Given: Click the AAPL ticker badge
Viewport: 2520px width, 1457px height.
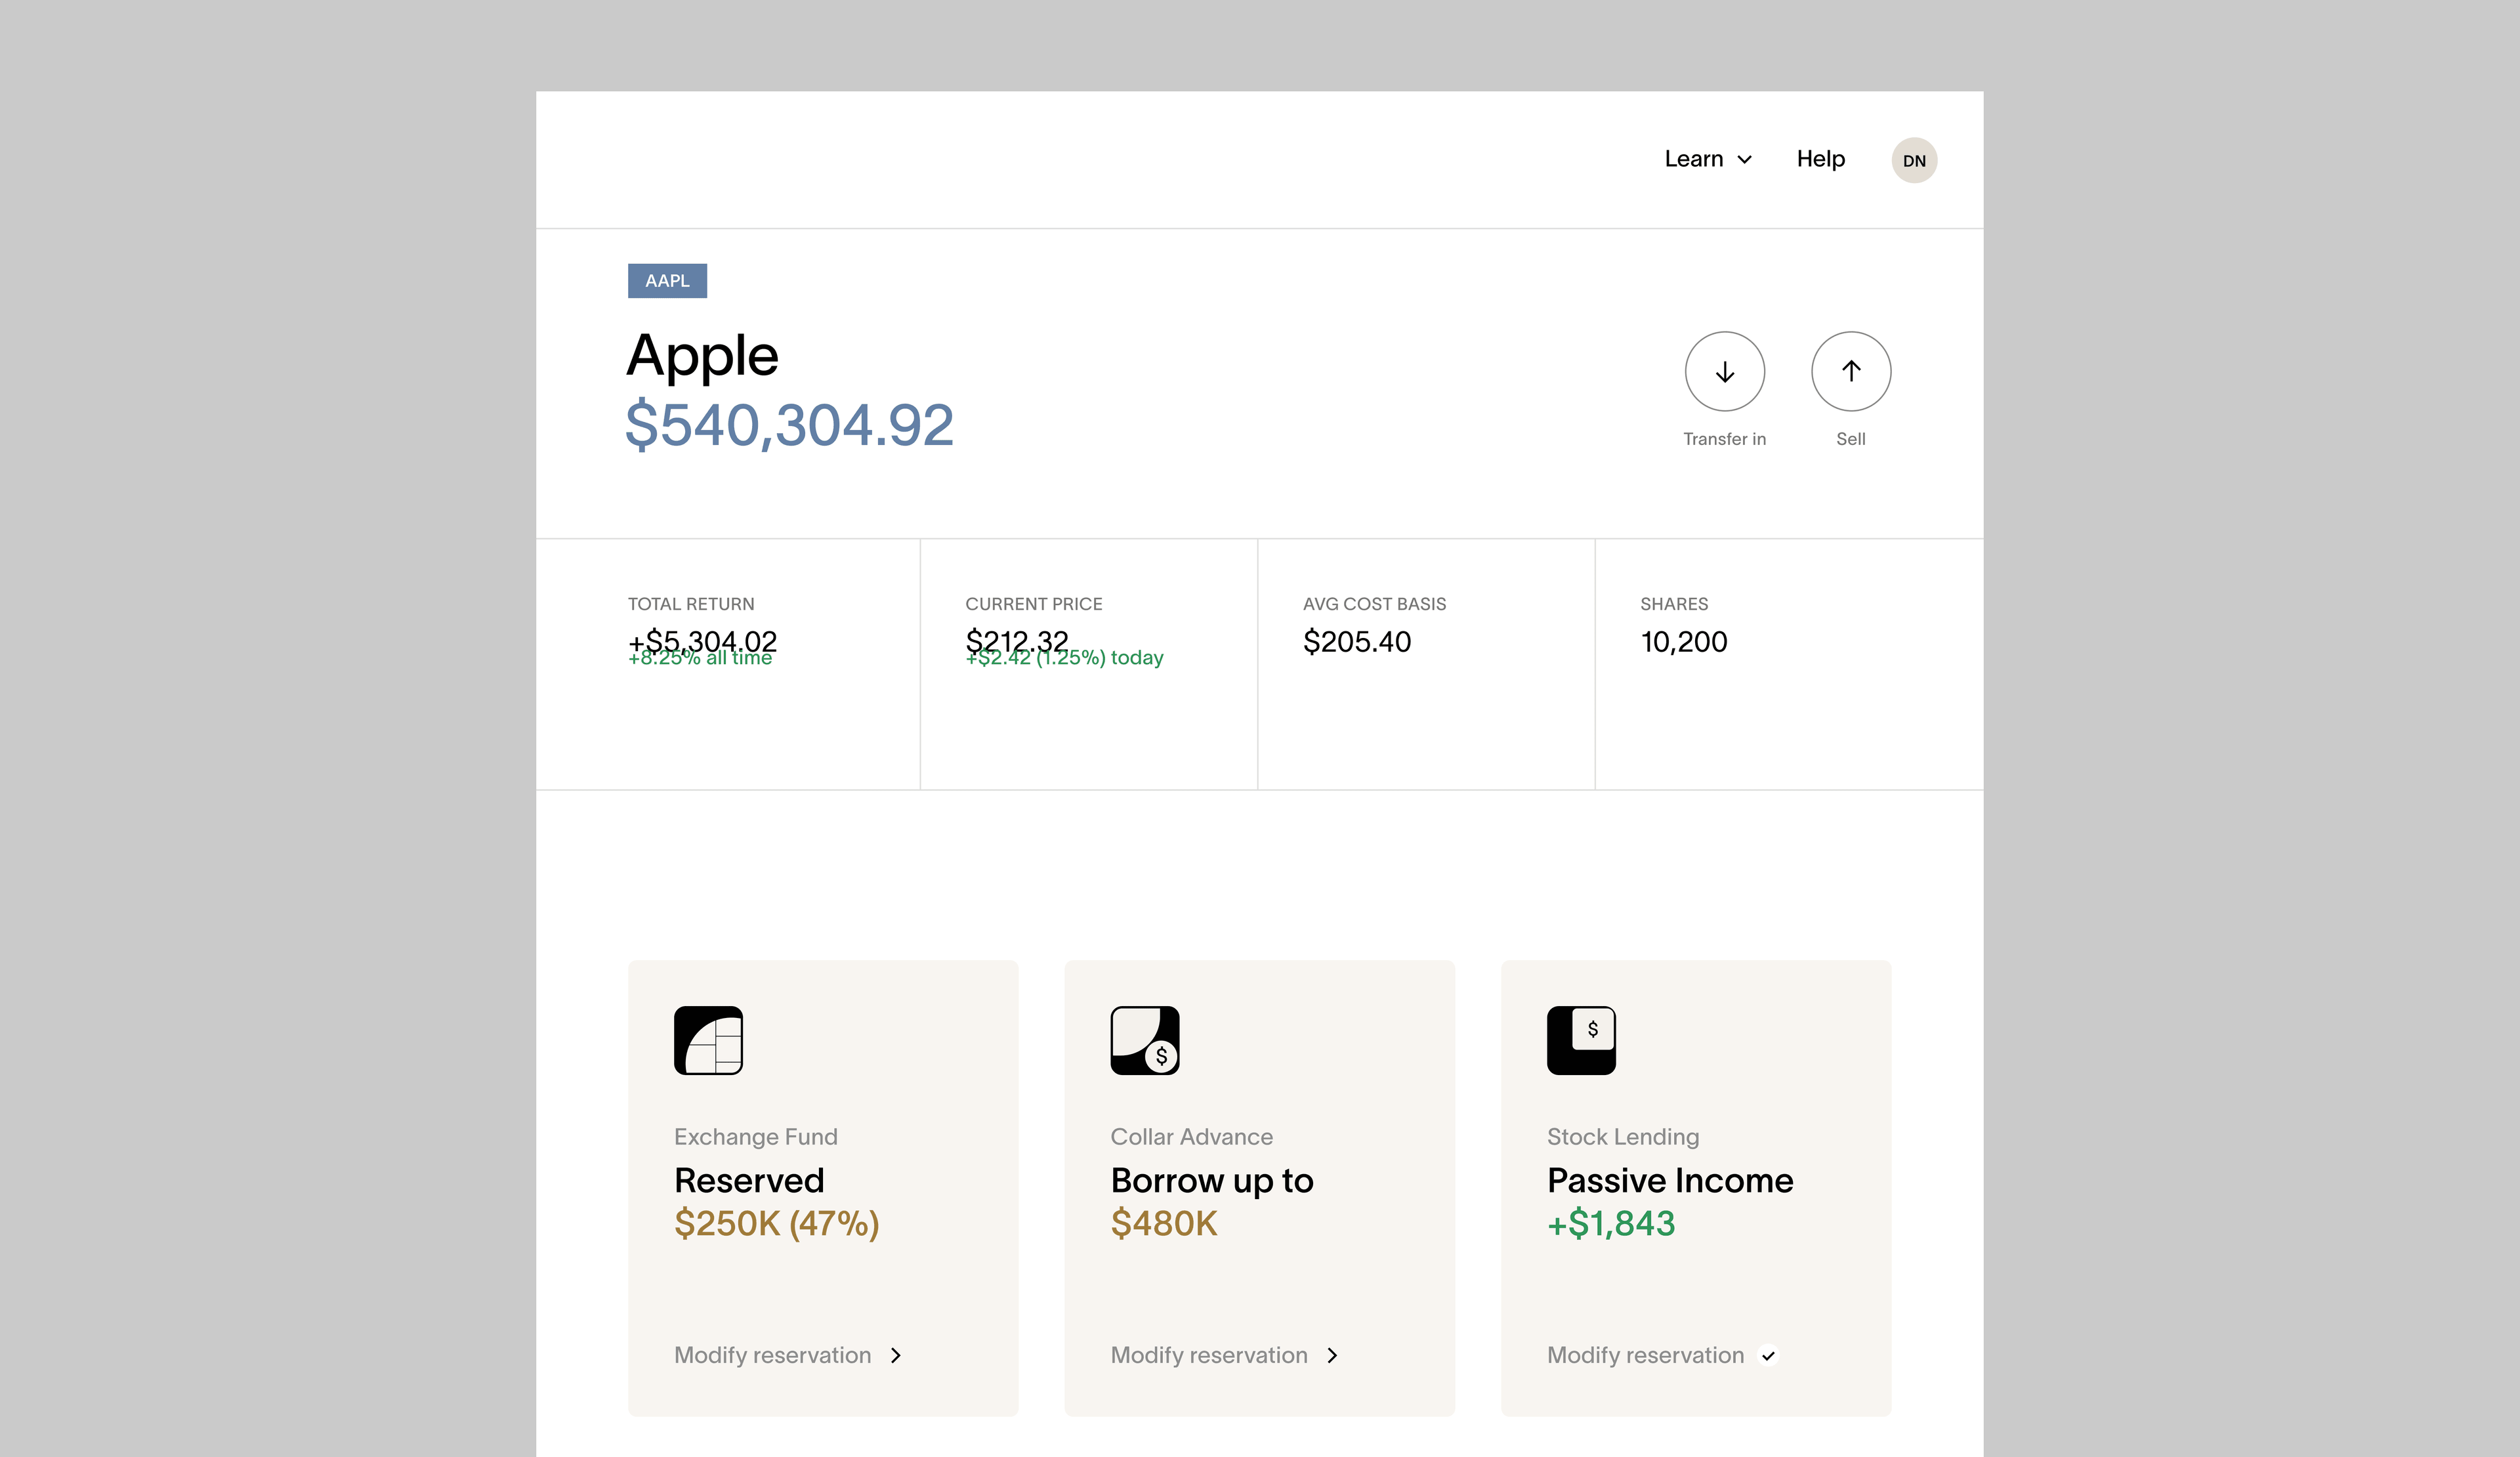Looking at the screenshot, I should (667, 281).
